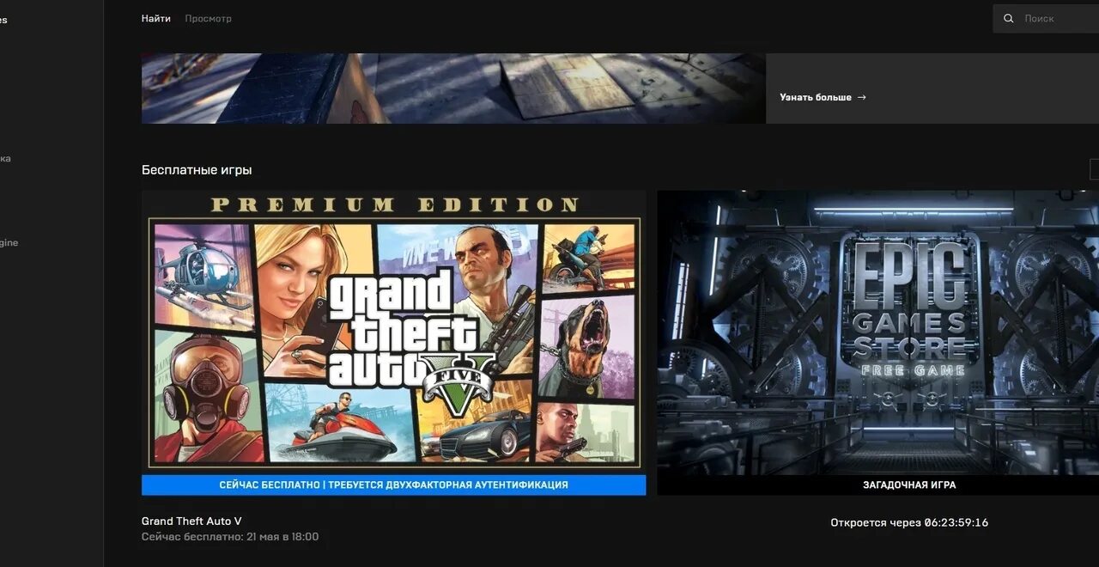
Task: Open Grand Theft Auto V cover art
Action: pyautogui.click(x=394, y=332)
